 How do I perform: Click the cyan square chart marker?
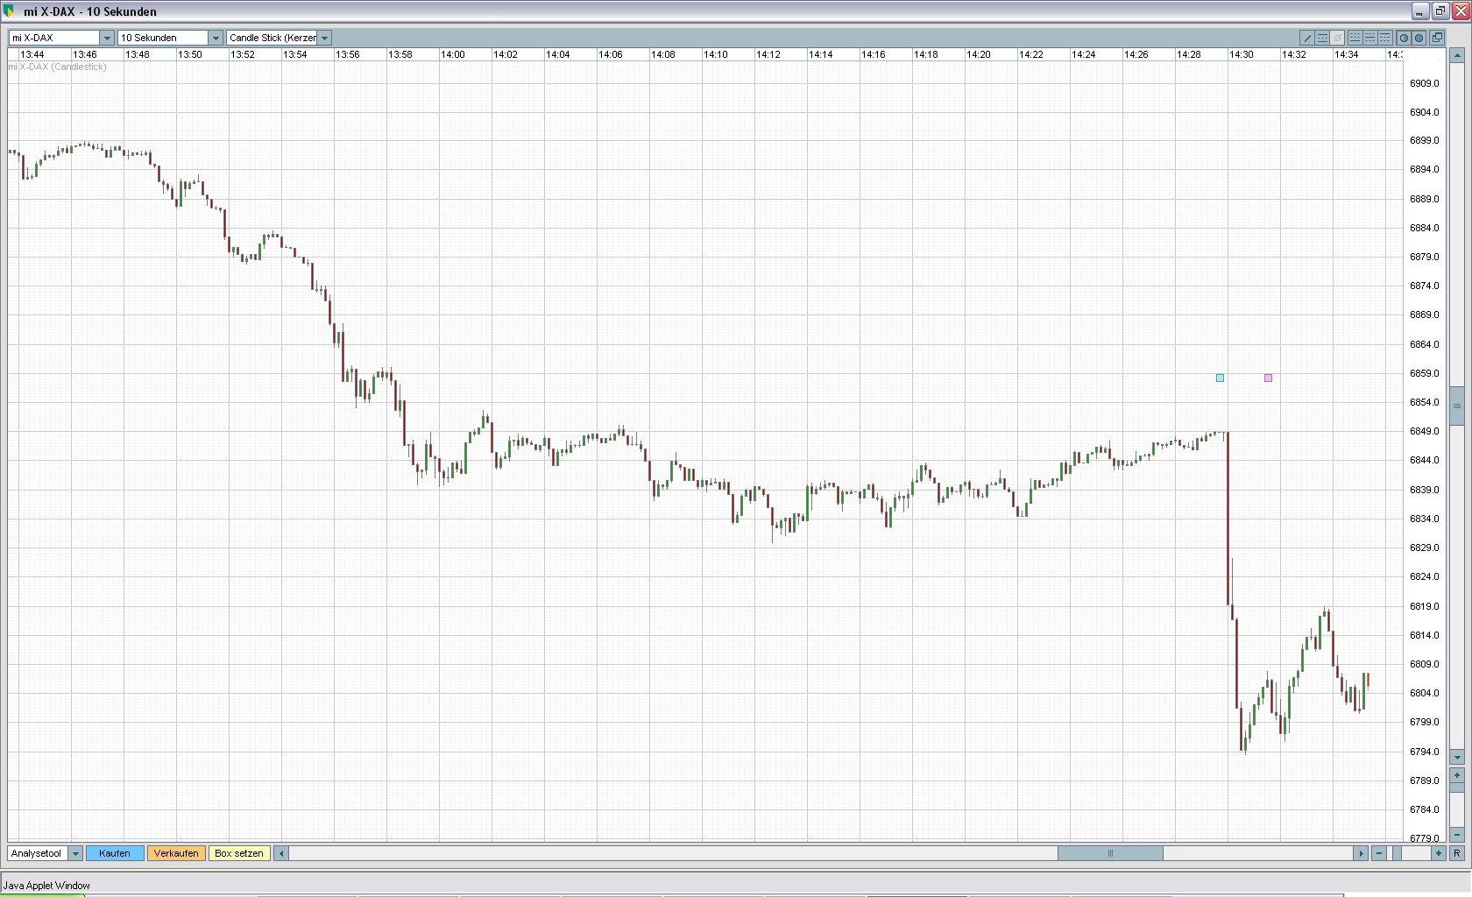coord(1220,378)
